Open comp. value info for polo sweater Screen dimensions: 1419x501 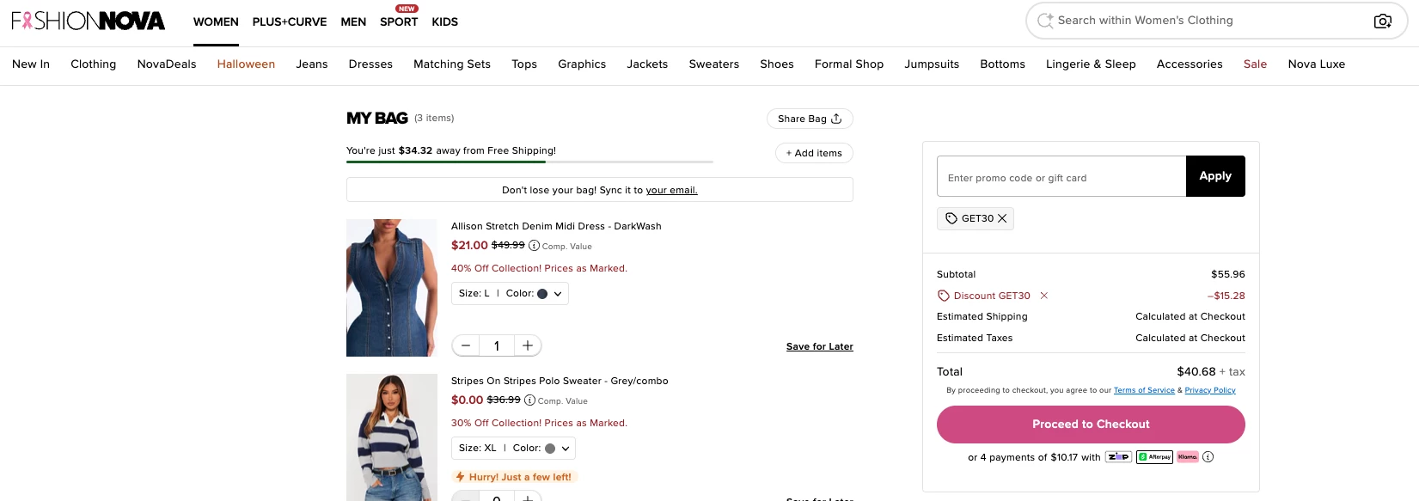(529, 400)
